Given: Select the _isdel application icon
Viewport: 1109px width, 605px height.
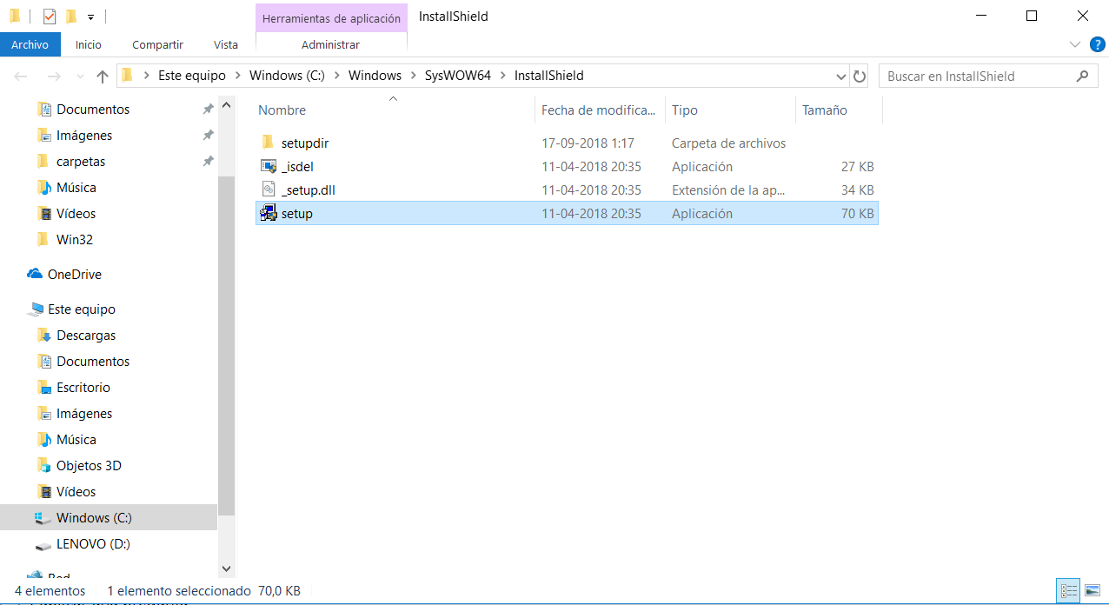Looking at the screenshot, I should click(269, 166).
